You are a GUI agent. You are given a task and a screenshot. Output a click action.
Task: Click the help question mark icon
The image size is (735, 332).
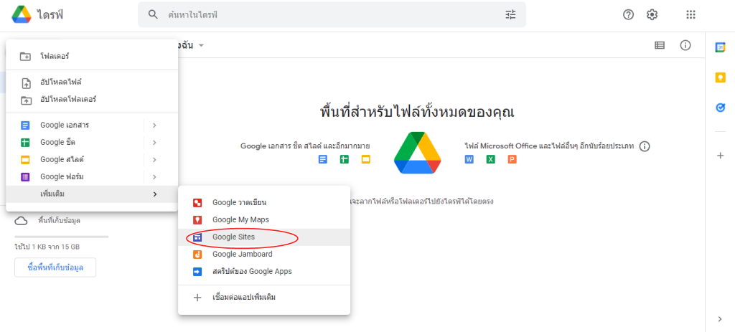pyautogui.click(x=628, y=14)
